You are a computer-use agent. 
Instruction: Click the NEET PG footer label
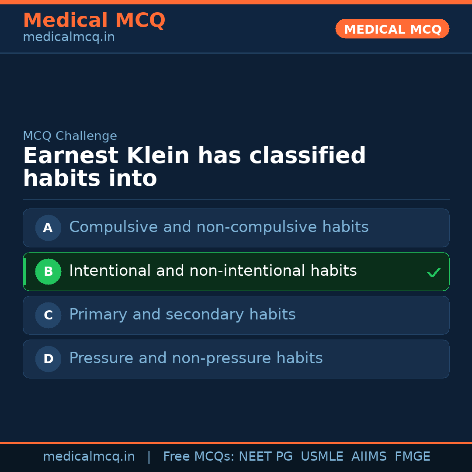tap(266, 457)
